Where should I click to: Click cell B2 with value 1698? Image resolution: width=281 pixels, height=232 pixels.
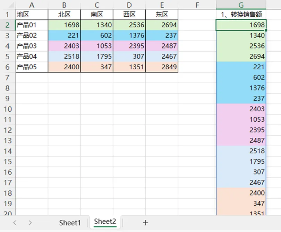(64, 25)
